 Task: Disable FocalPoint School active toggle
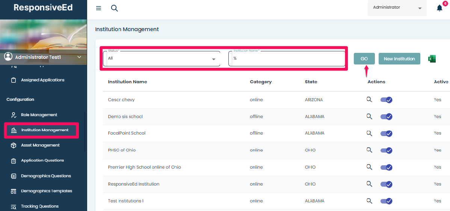pos(386,133)
